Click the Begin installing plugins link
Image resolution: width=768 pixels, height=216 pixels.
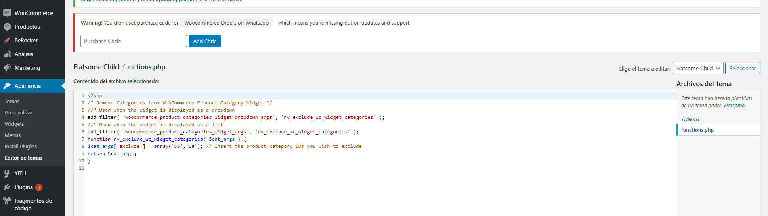point(108,1)
